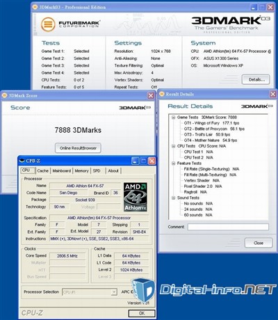Screen dimensions: 278x320
Task: Click the Technology value 90 nm
Action: point(59,207)
